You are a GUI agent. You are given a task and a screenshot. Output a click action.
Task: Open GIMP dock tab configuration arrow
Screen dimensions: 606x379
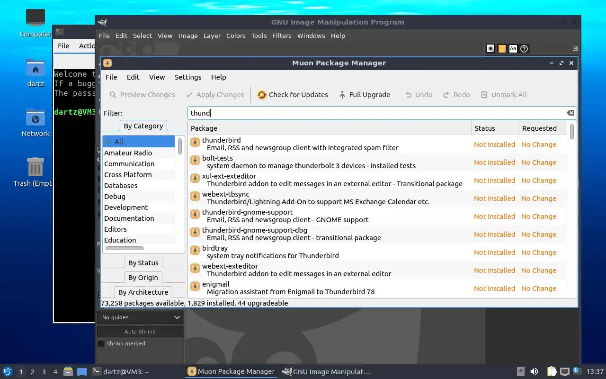575,48
